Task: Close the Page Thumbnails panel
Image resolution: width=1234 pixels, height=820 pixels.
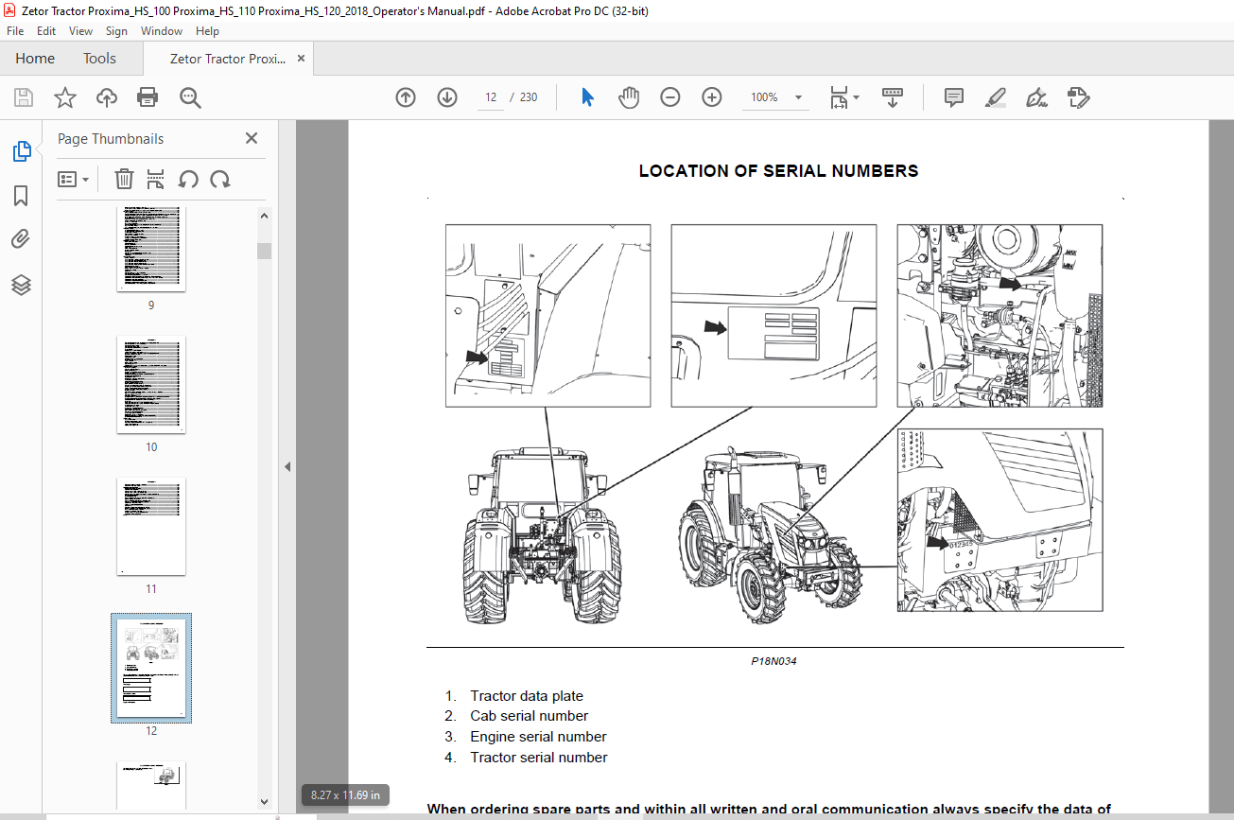Action: [x=252, y=138]
